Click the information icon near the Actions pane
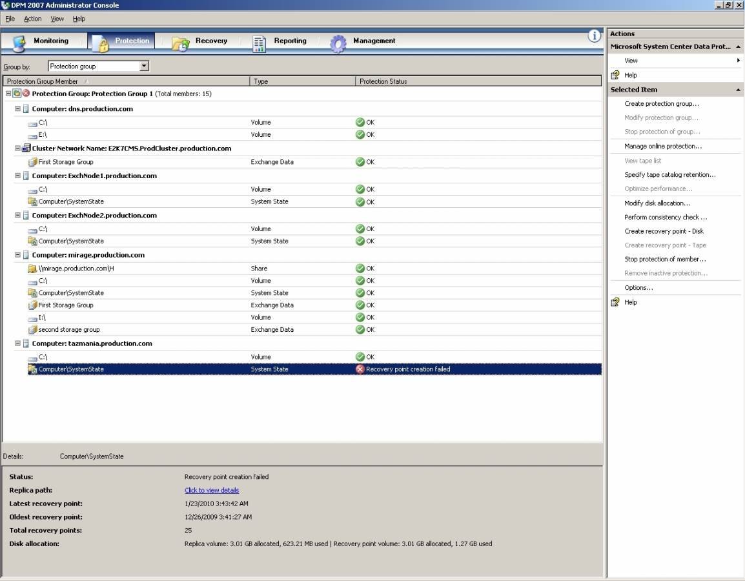745x581 pixels. click(x=595, y=36)
